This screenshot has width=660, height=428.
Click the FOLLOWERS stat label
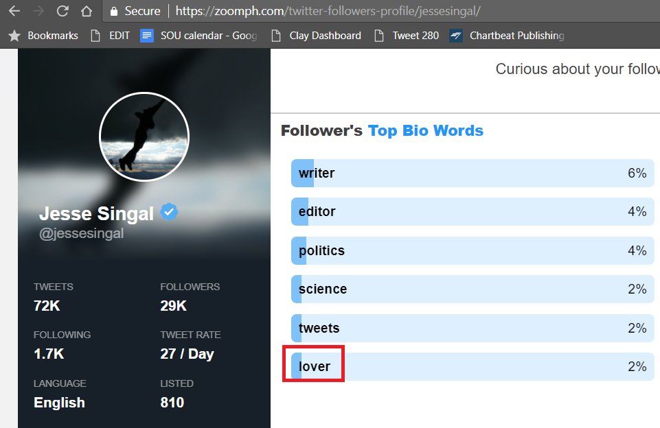coord(190,287)
